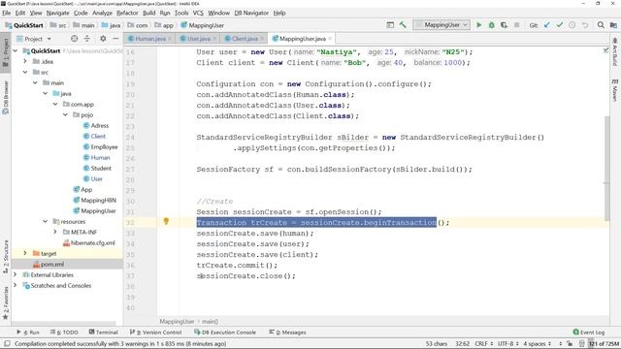
Task: Open the Event Log
Action: pos(589,333)
